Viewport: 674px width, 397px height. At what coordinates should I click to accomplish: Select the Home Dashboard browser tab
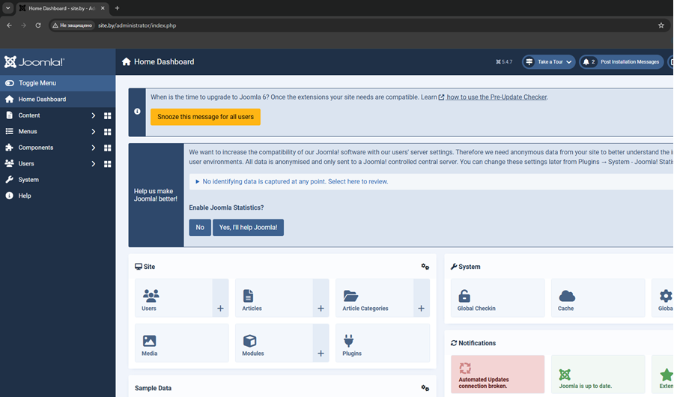62,8
